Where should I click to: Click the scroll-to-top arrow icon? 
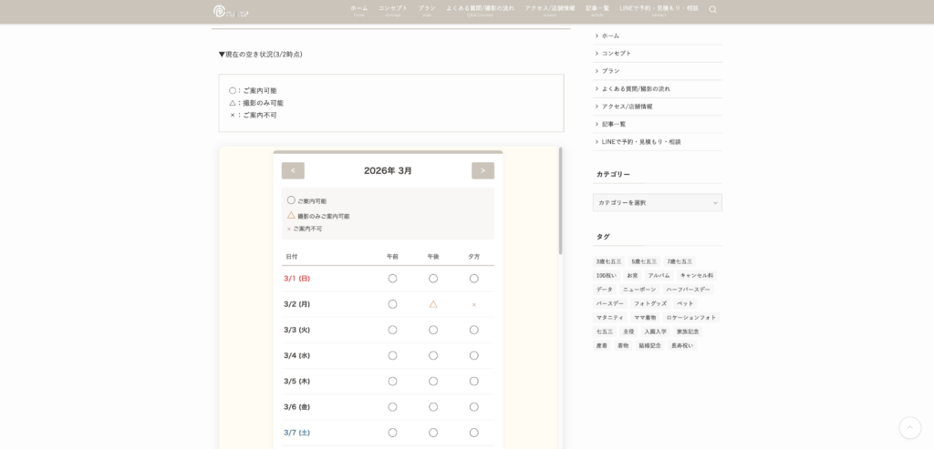pos(909,427)
